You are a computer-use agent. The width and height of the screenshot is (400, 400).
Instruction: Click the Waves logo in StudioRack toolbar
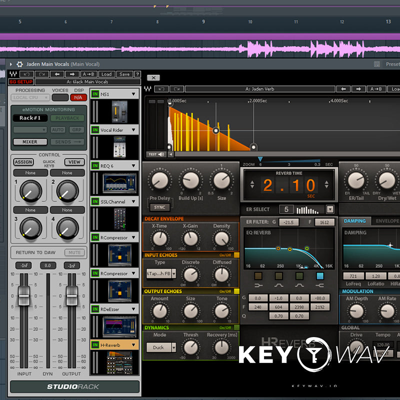coord(13,74)
